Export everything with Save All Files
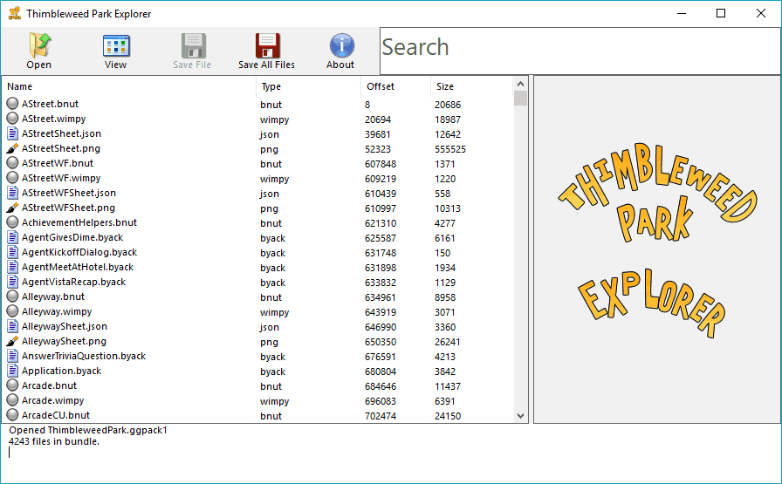The width and height of the screenshot is (782, 484). [x=267, y=51]
